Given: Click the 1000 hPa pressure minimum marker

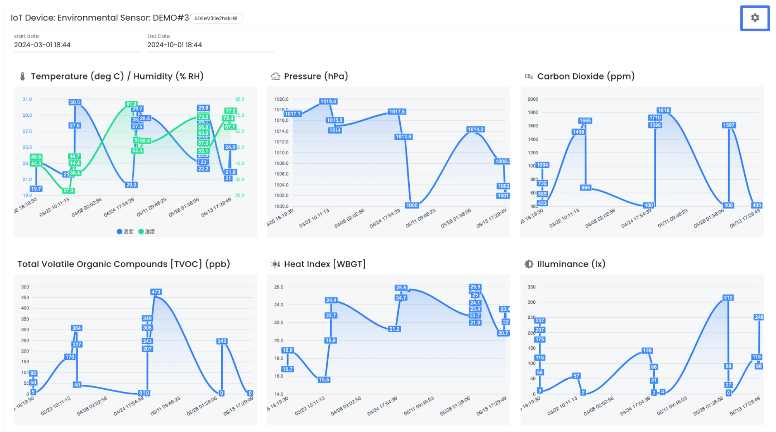Looking at the screenshot, I should (412, 206).
